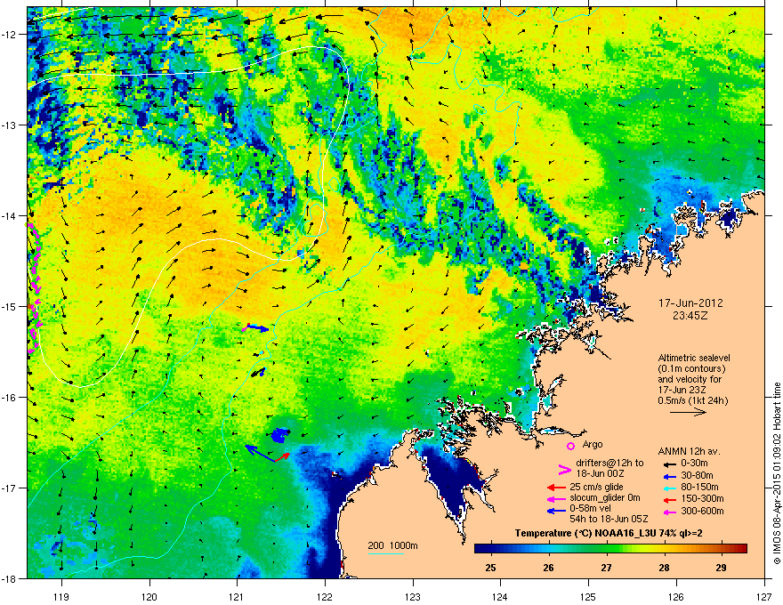Select the green section of the colorbar at 27
Image resolution: width=783 pixels, height=605 pixels.
click(606, 549)
